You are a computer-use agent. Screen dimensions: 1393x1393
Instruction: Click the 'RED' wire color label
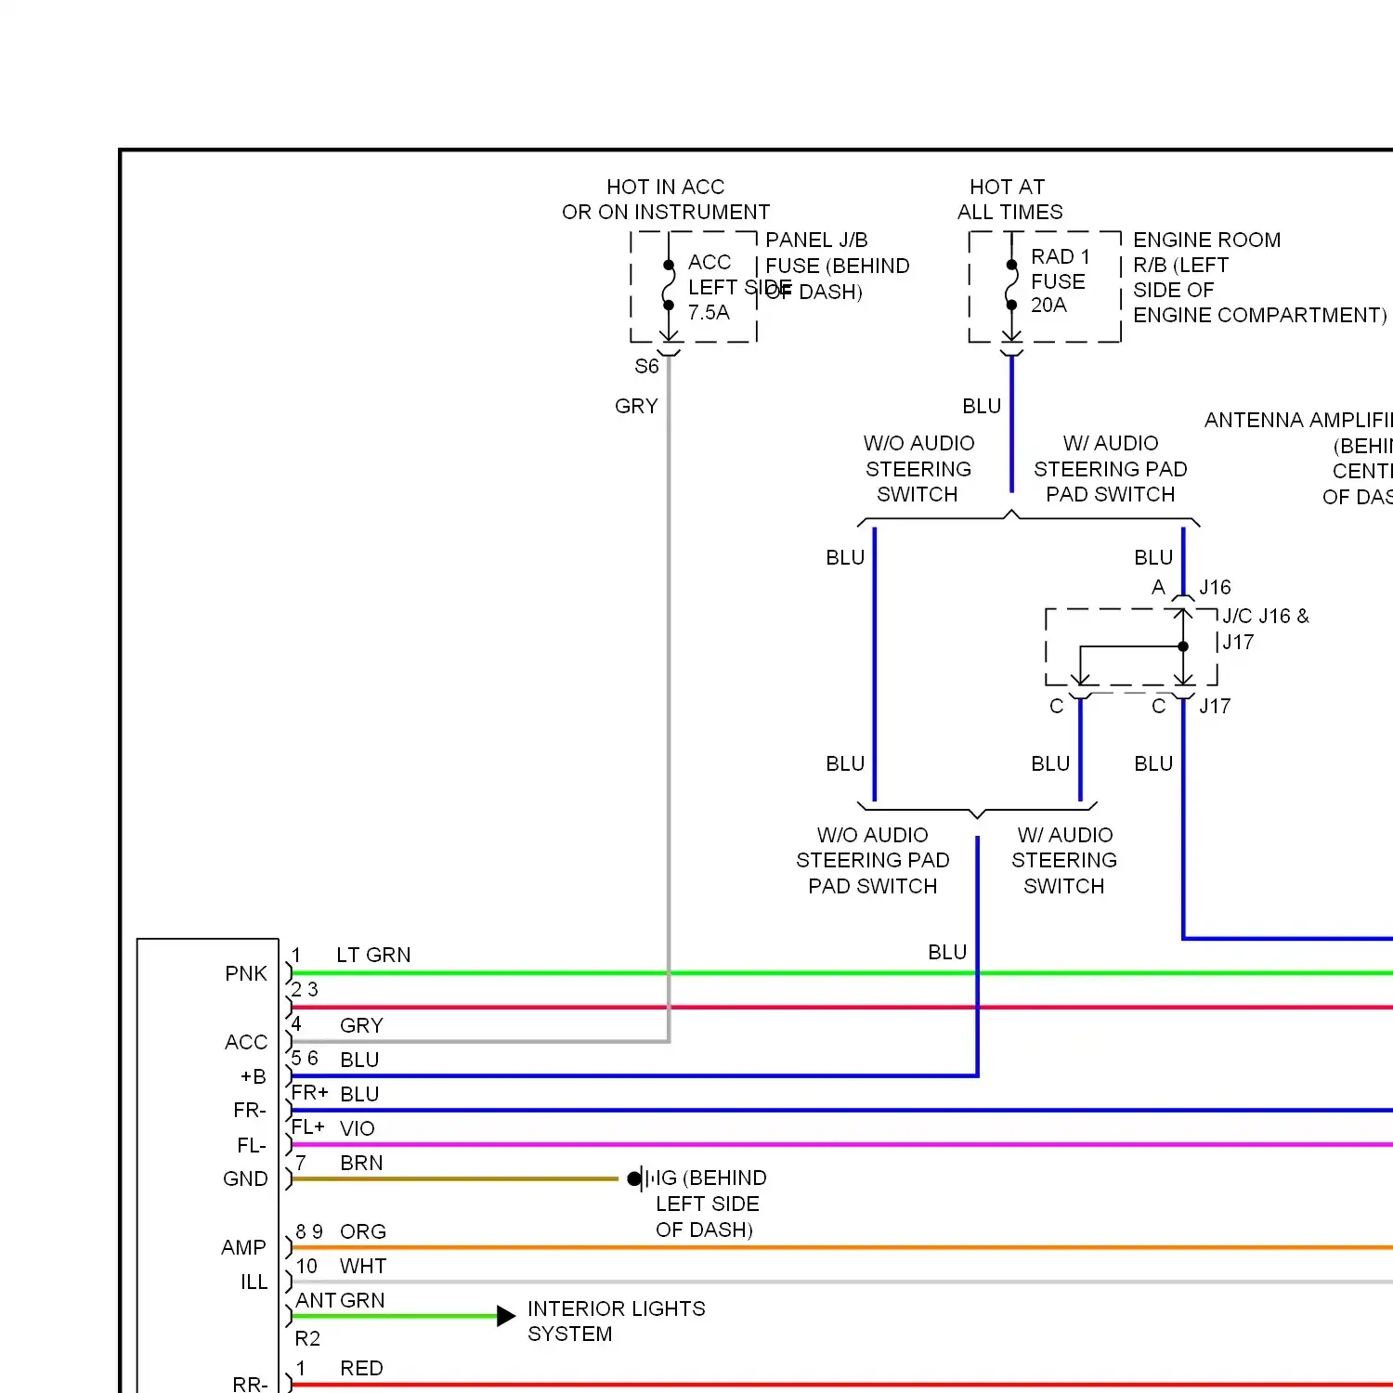coord(361,1369)
